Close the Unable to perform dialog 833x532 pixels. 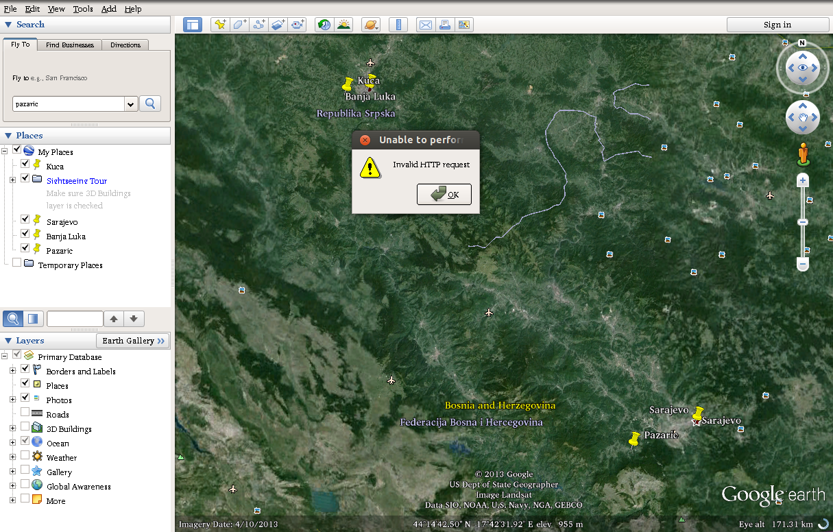pyautogui.click(x=365, y=140)
